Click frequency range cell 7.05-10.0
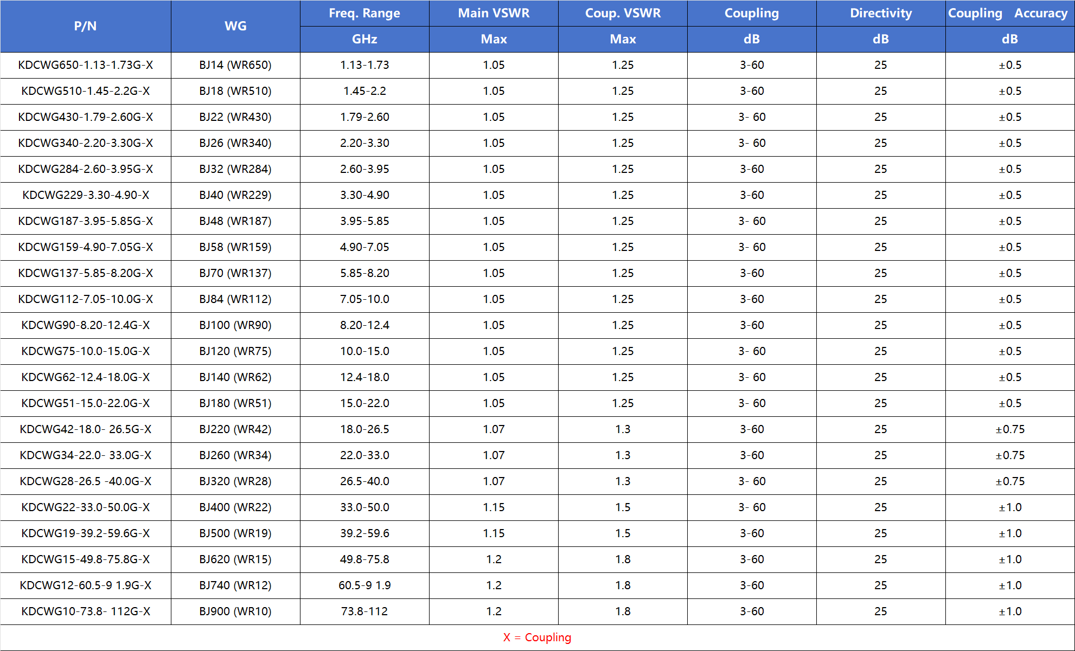1075x651 pixels. 364,299
